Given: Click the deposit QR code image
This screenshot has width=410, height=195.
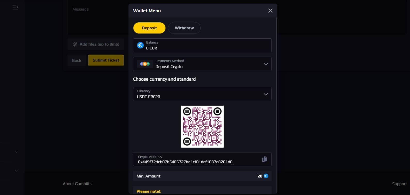Looking at the screenshot, I should click(x=202, y=126).
